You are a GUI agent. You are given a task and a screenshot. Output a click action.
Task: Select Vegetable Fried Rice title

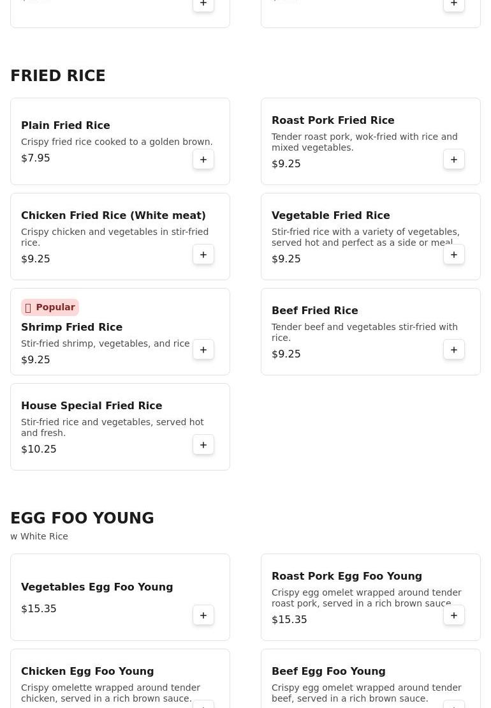(330, 216)
